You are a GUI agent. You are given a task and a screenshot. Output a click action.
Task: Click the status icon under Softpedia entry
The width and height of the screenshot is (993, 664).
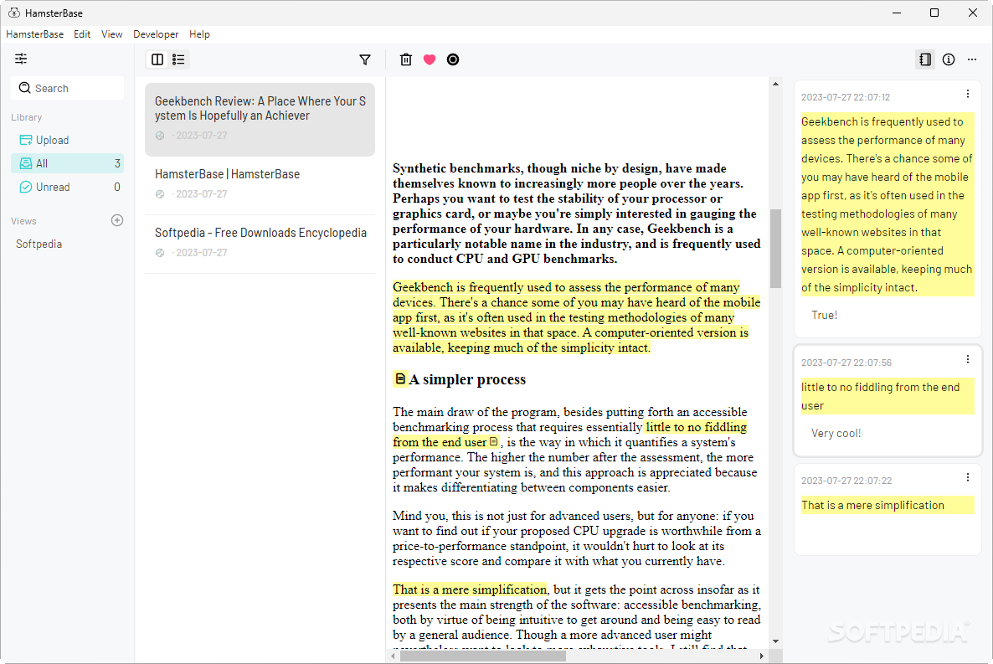click(x=160, y=253)
